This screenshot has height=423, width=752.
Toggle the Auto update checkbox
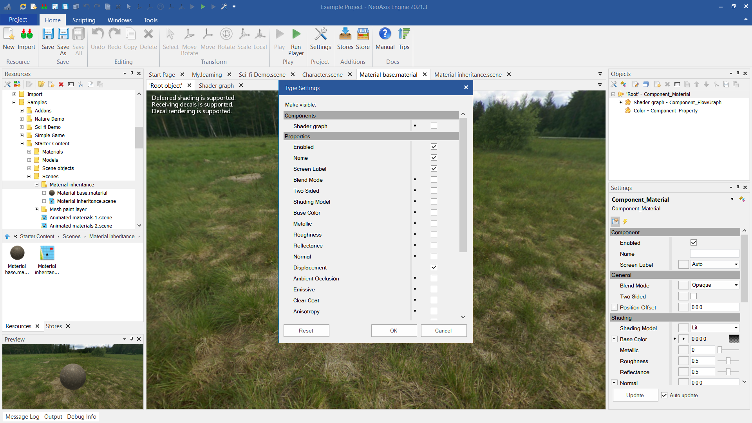[664, 395]
